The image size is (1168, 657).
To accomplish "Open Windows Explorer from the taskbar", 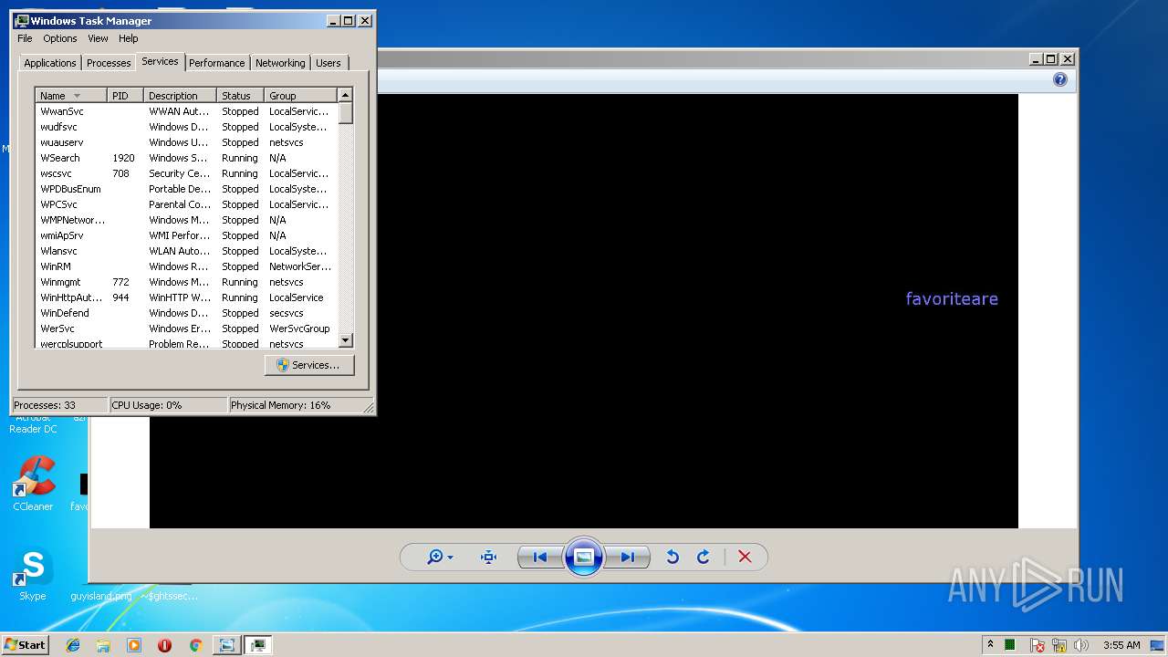I will pos(103,645).
